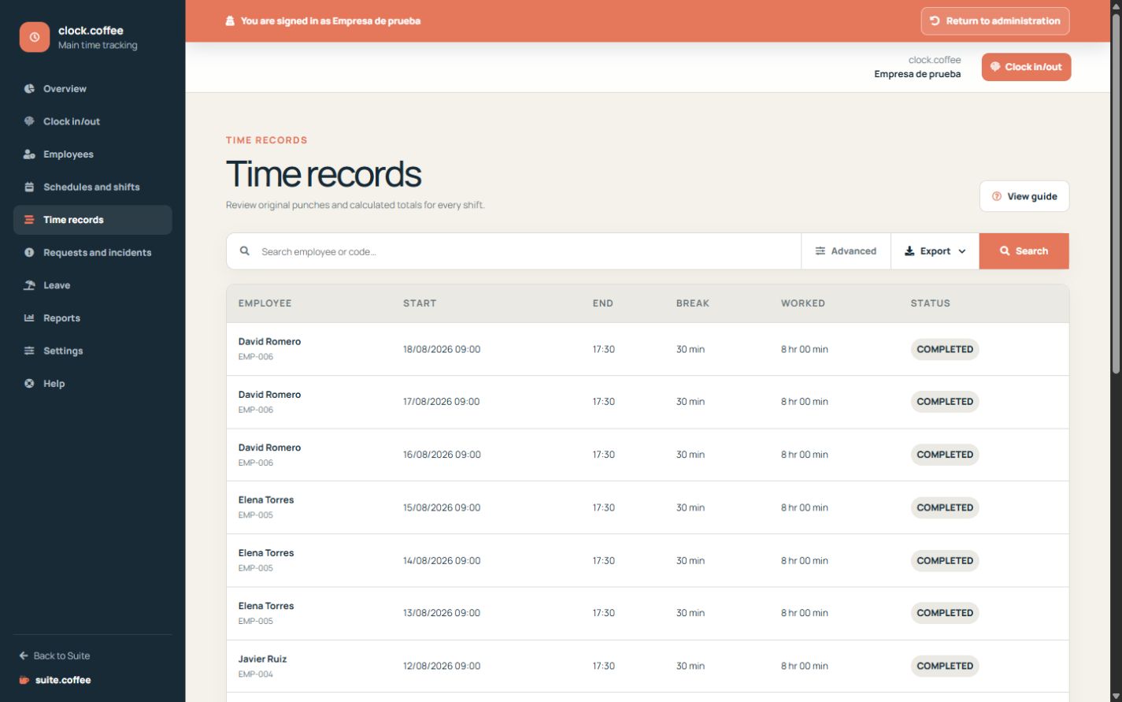Screen dimensions: 1122x702
Task: Click COMPLETED badge in the 15/08/2026 row
Action: coord(945,507)
